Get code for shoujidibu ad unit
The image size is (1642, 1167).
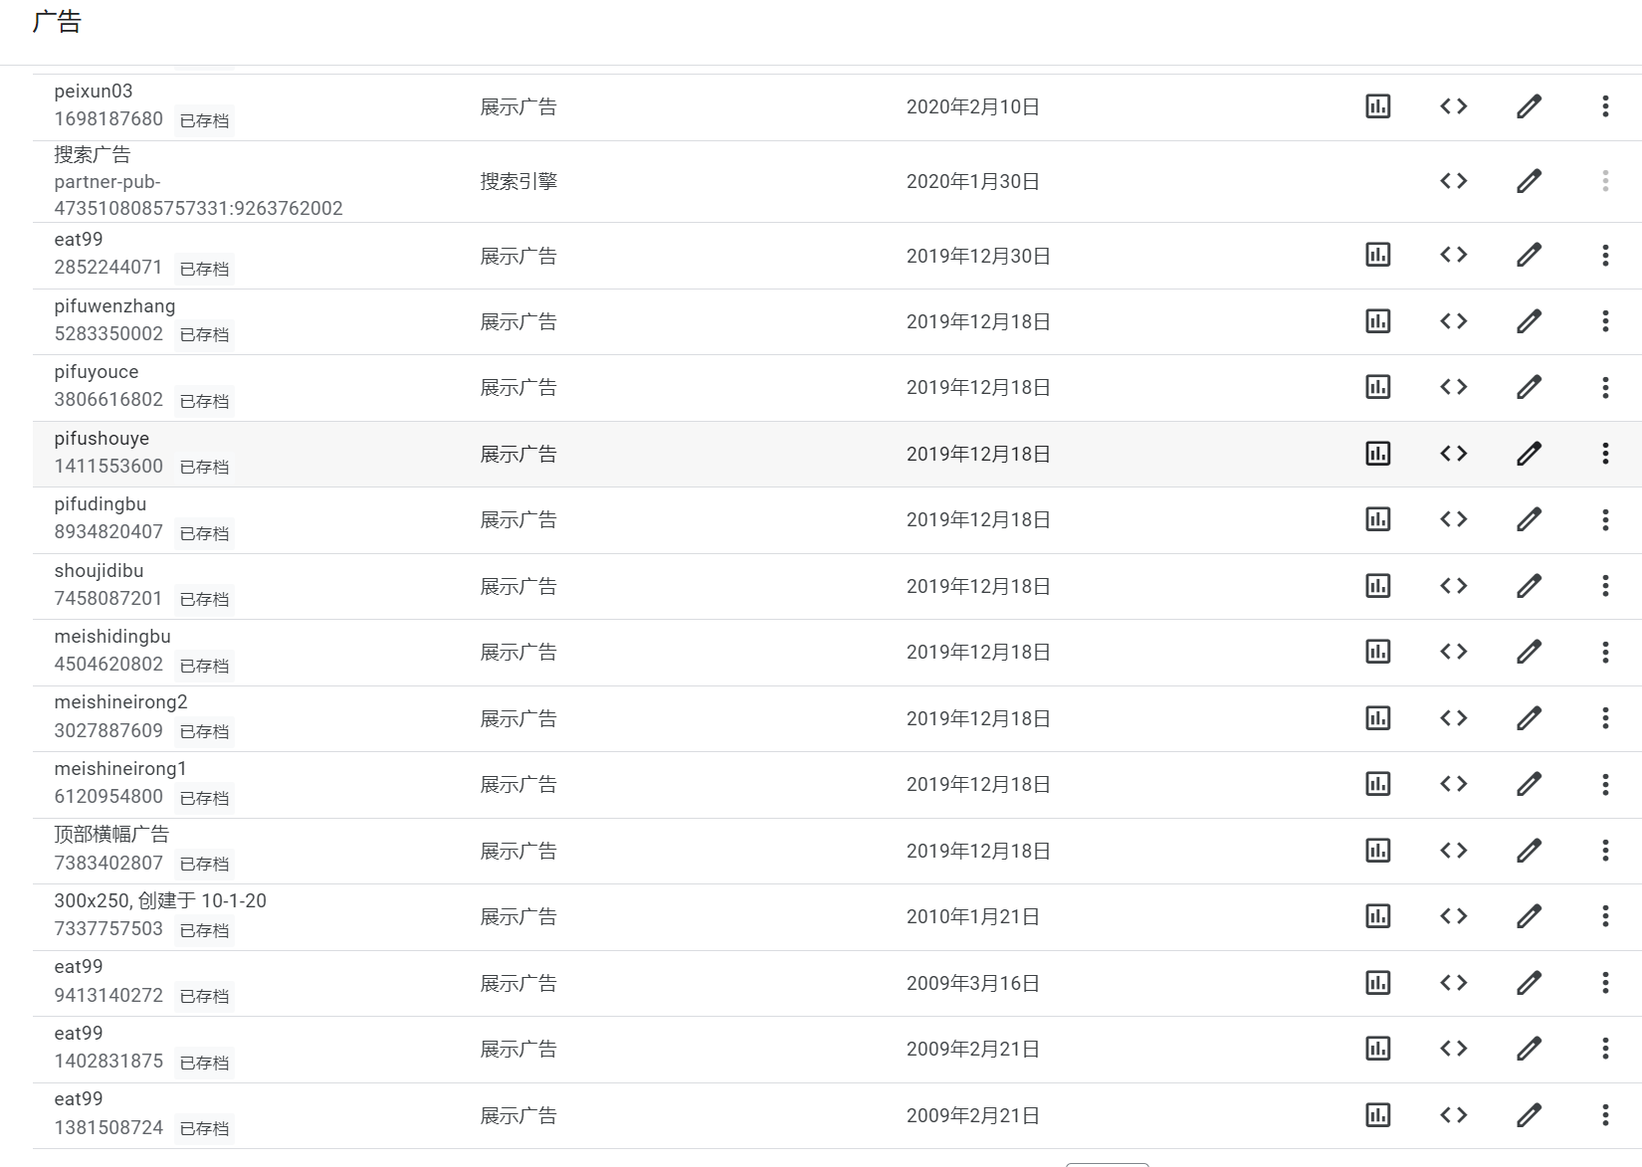pyautogui.click(x=1453, y=586)
